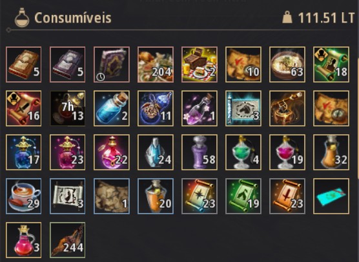Select the dried meat item with 244
This screenshot has width=359, height=262.
(x=68, y=240)
